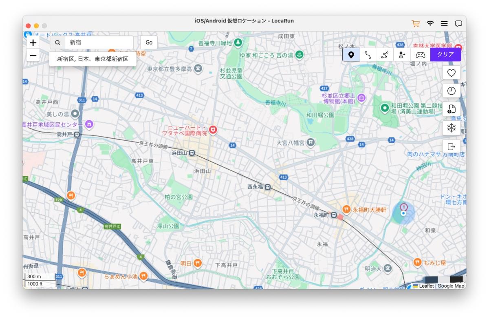Click 杉並区立郷土博物館 museum marker

tap(361, 98)
